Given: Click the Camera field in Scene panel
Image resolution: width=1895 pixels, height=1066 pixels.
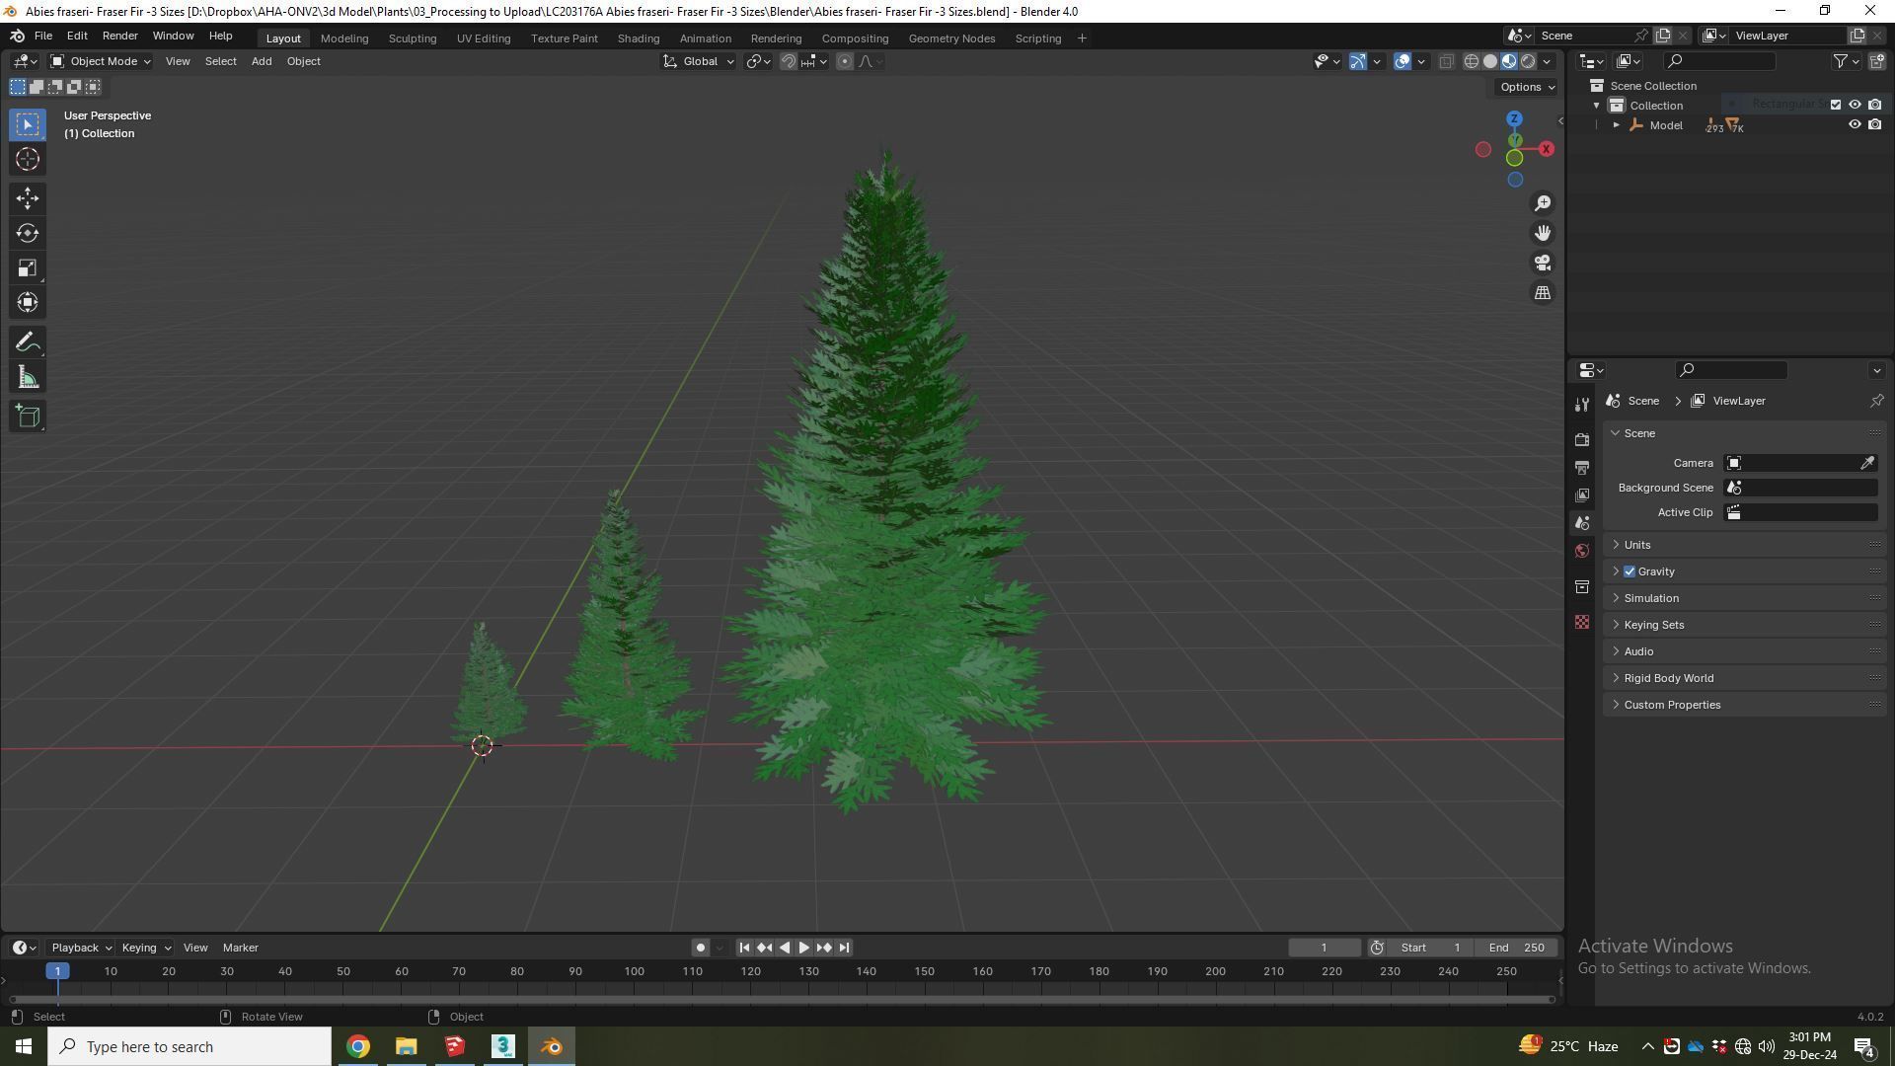Looking at the screenshot, I should [1800, 463].
